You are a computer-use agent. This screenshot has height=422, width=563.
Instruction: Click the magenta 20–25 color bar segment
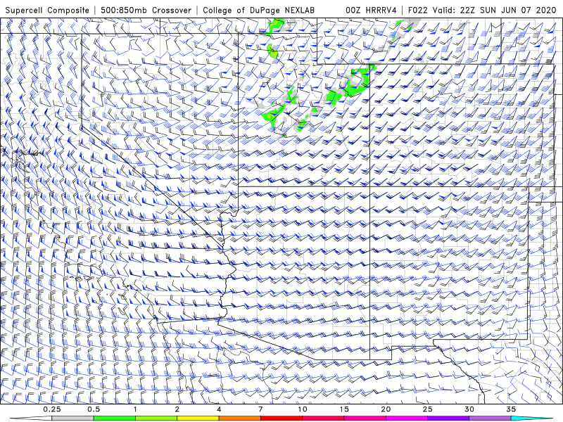[407, 418]
